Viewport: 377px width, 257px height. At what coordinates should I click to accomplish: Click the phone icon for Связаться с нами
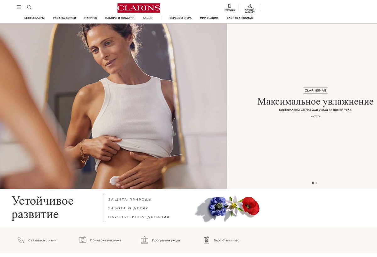[x=21, y=240]
